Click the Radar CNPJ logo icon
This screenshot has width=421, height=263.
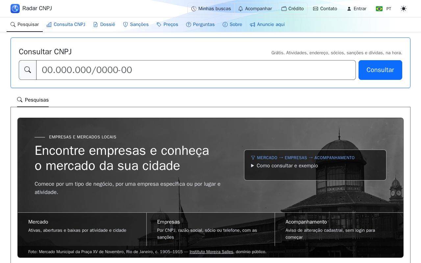15,9
